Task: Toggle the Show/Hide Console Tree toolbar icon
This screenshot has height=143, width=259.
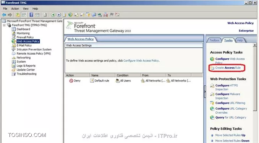Action: (24, 15)
